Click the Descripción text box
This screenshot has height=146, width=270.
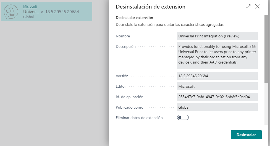(x=217, y=56)
